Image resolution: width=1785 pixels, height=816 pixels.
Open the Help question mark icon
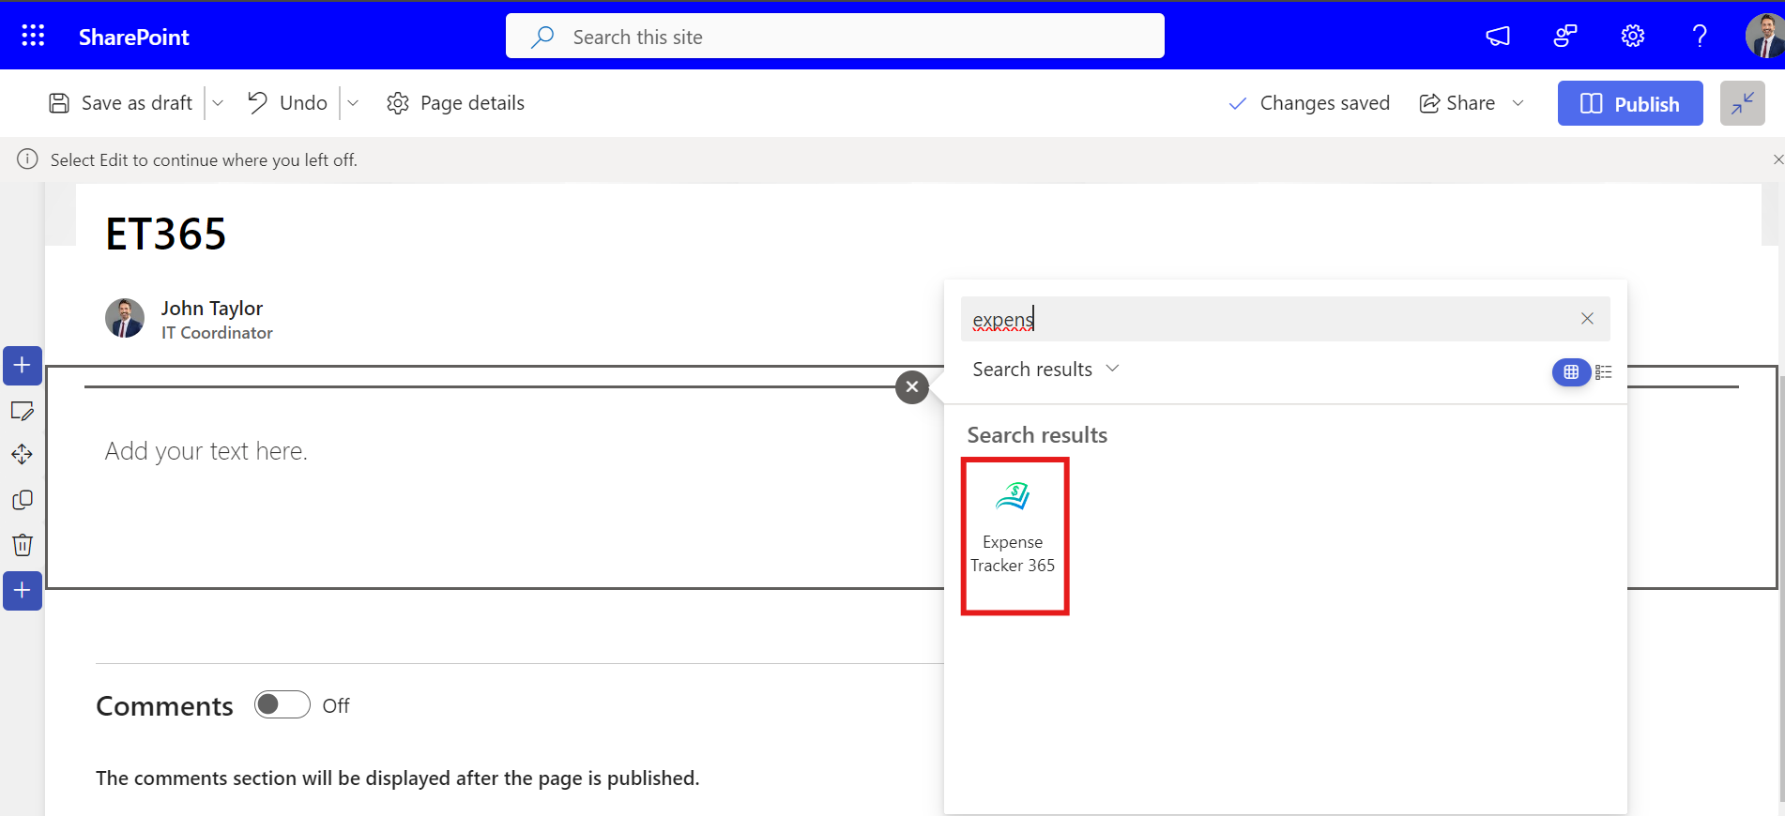tap(1700, 37)
